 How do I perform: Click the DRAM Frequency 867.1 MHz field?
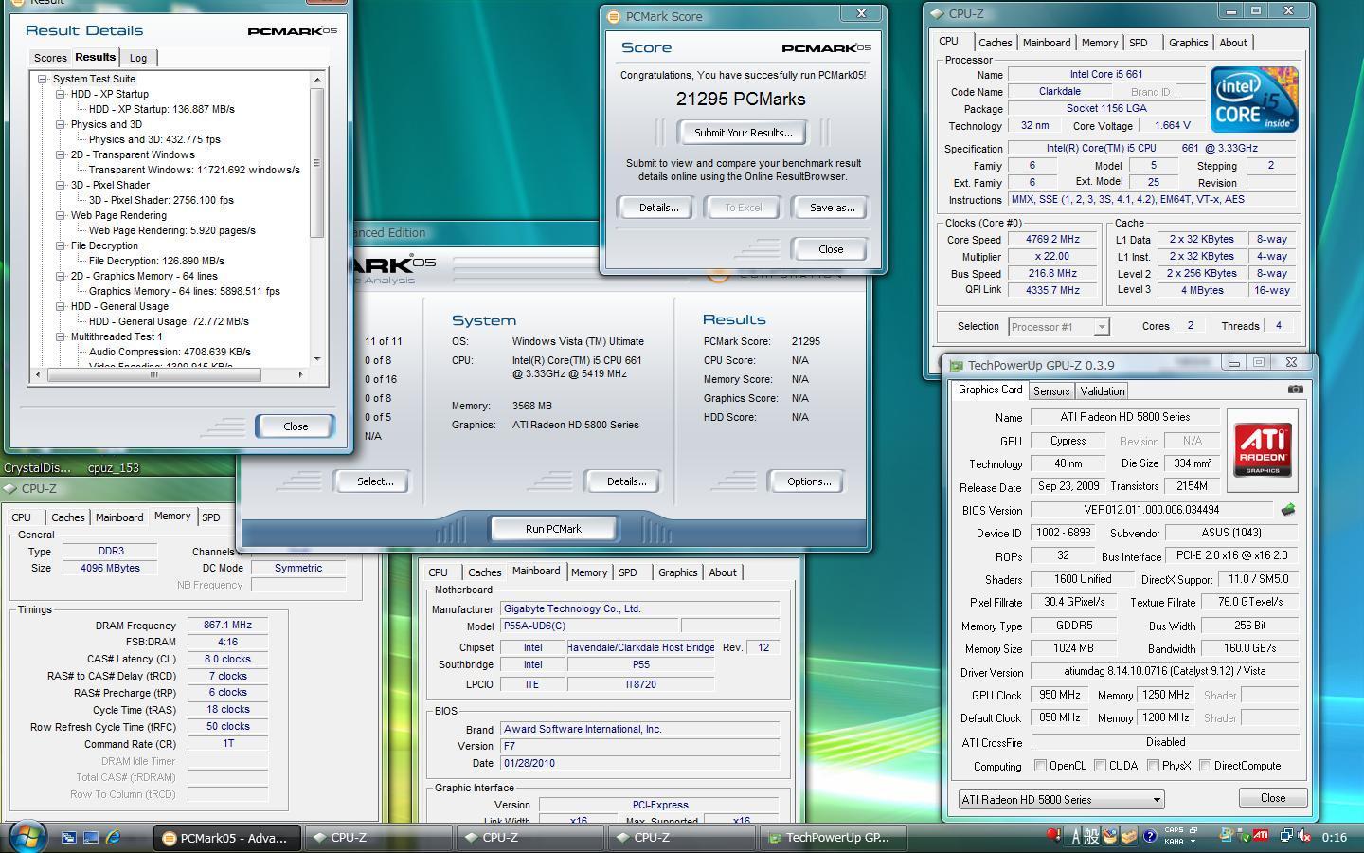tap(227, 626)
